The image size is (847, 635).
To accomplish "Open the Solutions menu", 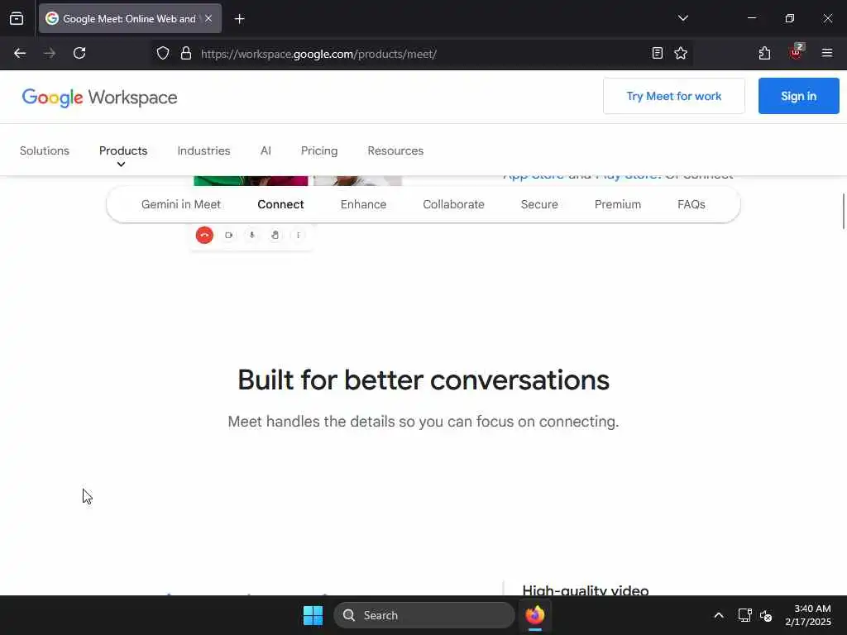I will pyautogui.click(x=45, y=150).
